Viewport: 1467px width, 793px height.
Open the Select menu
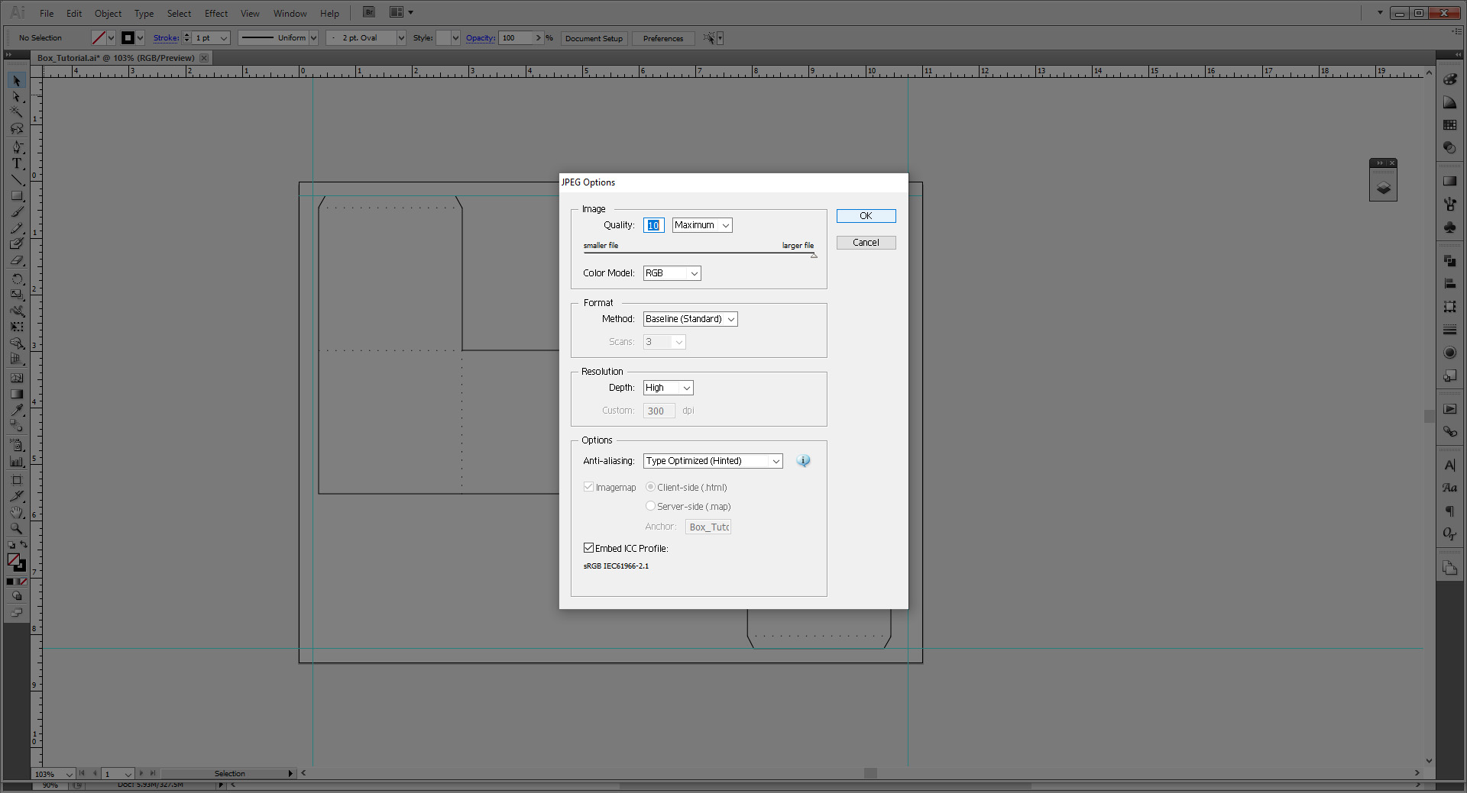179,13
